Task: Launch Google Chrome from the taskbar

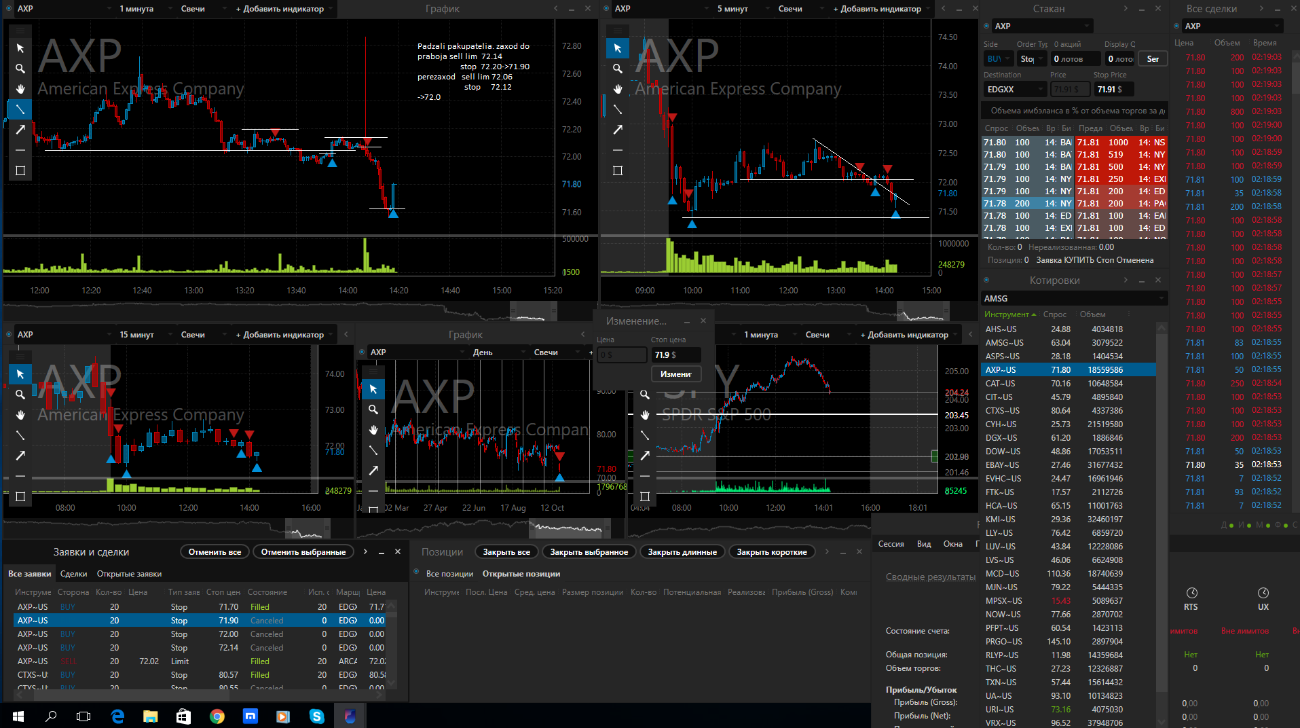Action: tap(217, 716)
